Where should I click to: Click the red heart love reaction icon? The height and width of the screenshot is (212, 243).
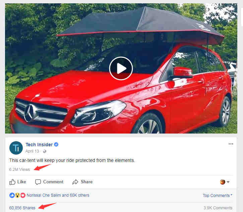(x=23, y=195)
